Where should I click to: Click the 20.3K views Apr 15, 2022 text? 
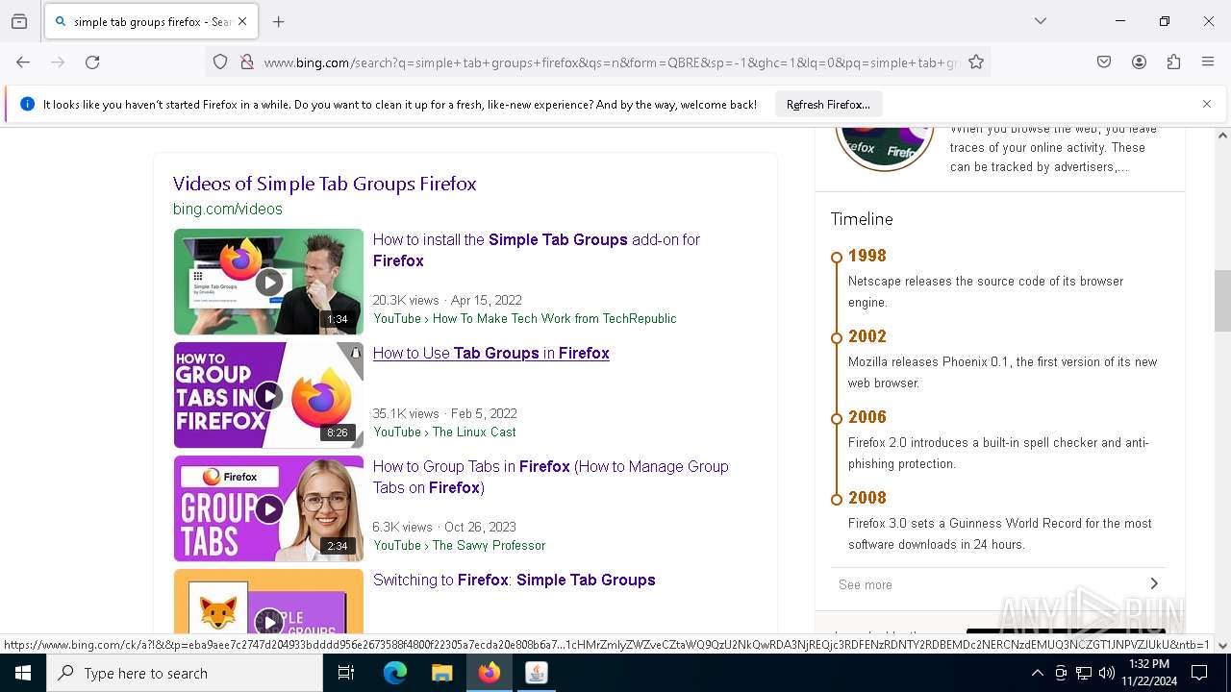(x=447, y=300)
